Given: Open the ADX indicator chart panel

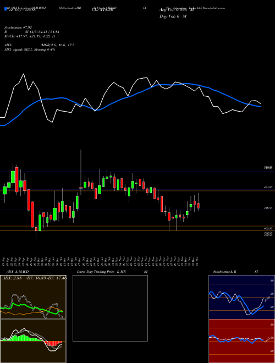Looking at the screenshot, I should click(x=33, y=297).
